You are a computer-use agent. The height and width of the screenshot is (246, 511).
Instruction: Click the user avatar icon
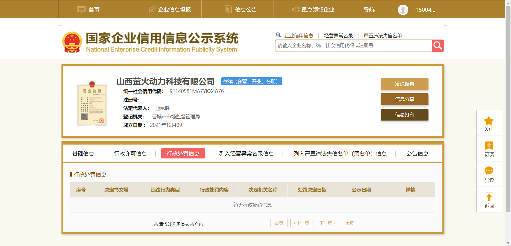tap(403, 10)
